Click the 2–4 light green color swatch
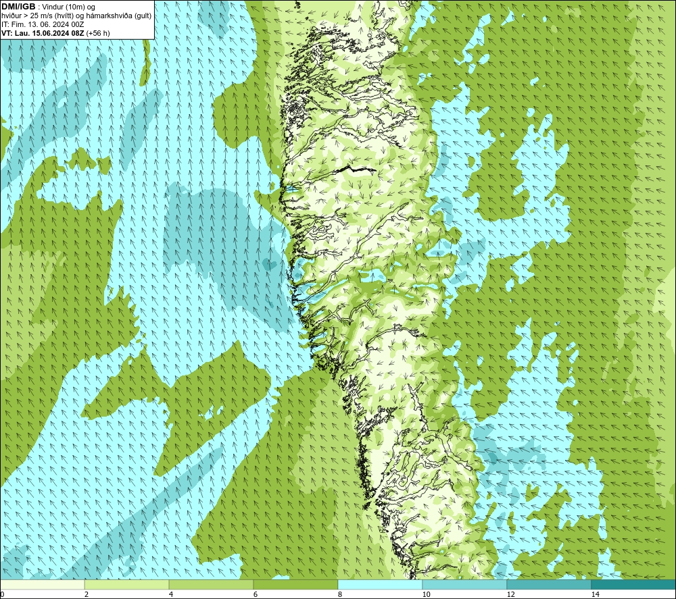Screen dimensions: 676x599 coord(127,584)
